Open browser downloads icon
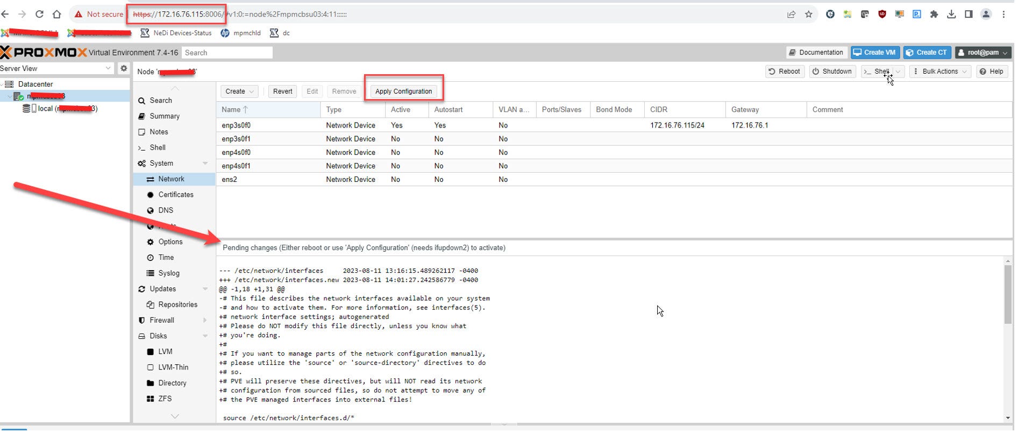 951,15
